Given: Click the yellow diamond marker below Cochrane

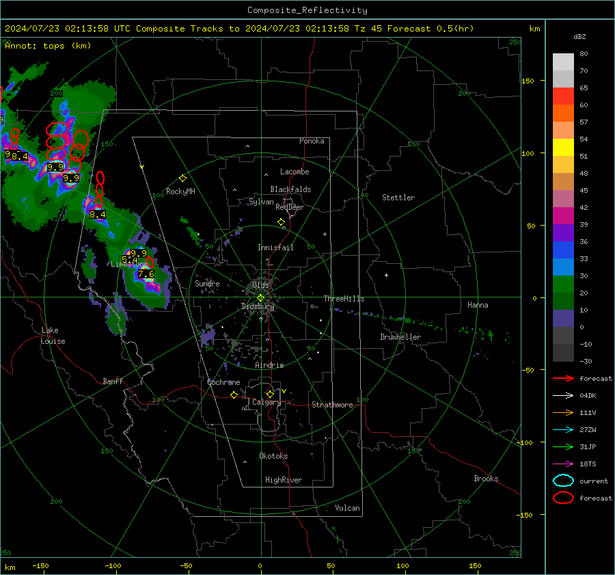Looking at the screenshot, I should click(234, 395).
